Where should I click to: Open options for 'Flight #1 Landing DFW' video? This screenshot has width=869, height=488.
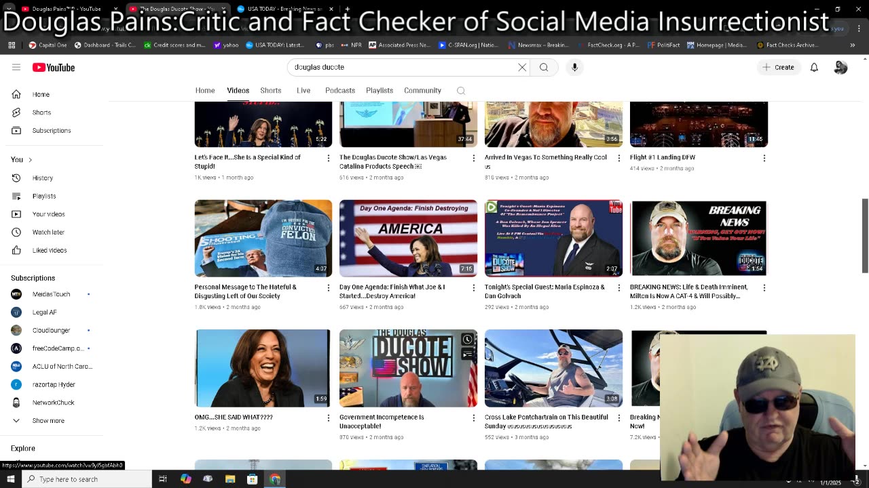(764, 158)
